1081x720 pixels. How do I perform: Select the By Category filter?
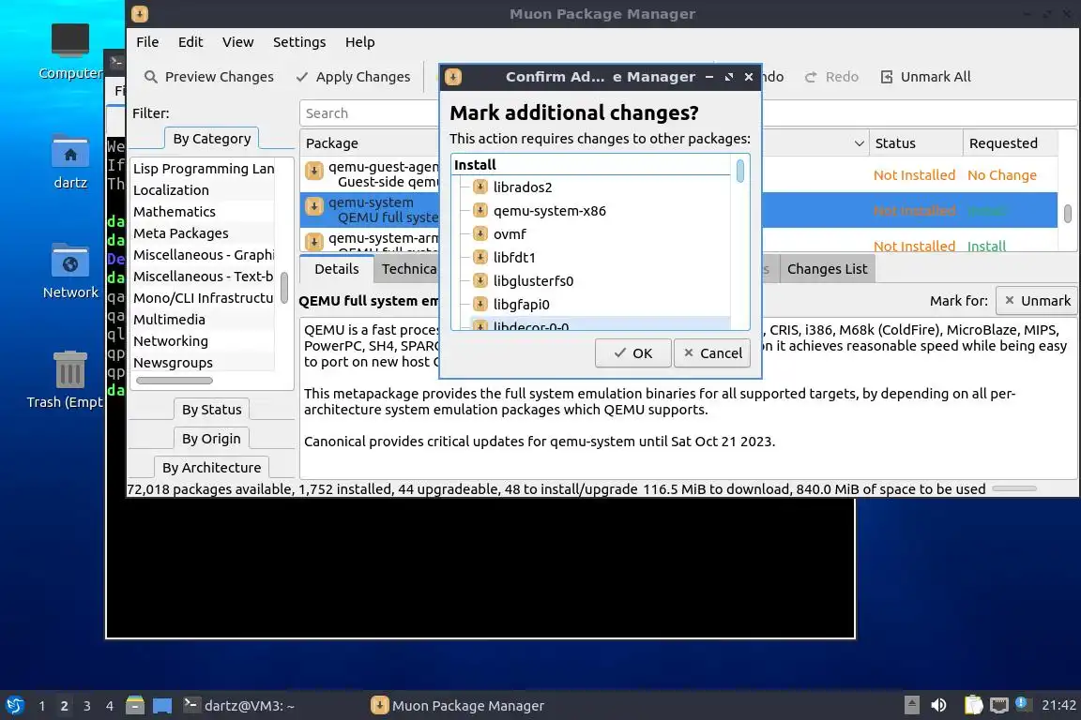[x=212, y=139]
